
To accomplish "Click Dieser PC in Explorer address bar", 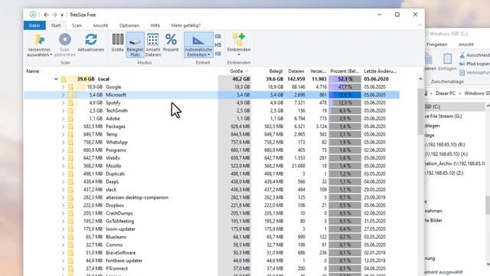I will 446,94.
